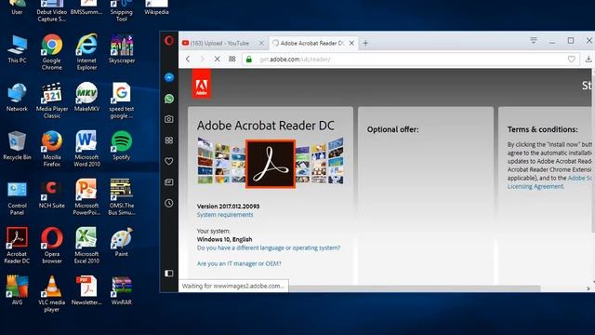Viewport: 595px width, 335px height.
Task: Select AVG desktop icon
Action: (17, 291)
